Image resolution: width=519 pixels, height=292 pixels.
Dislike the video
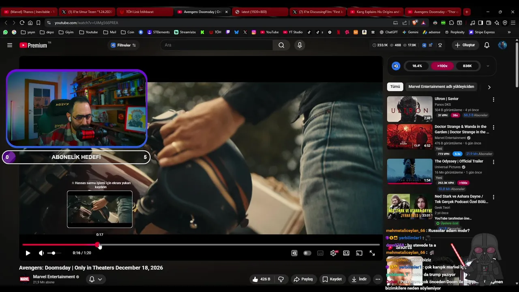(281, 279)
